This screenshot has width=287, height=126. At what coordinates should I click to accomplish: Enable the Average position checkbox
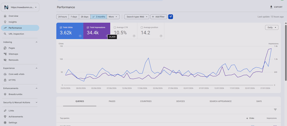(142, 28)
